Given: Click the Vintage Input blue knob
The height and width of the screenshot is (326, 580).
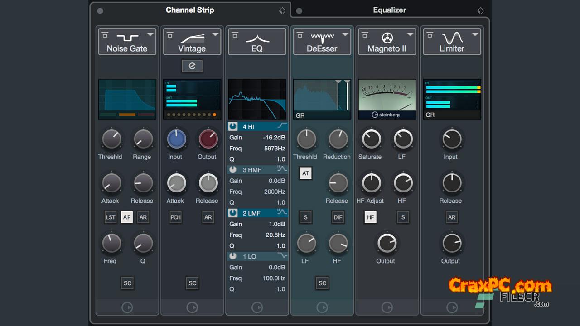Looking at the screenshot, I should click(176, 139).
